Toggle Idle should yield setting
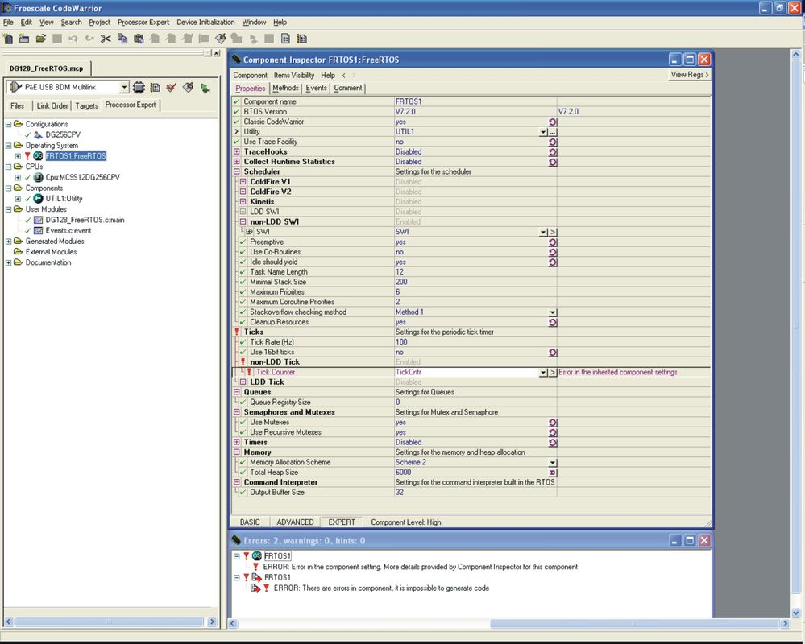The width and height of the screenshot is (805, 644). 553,262
